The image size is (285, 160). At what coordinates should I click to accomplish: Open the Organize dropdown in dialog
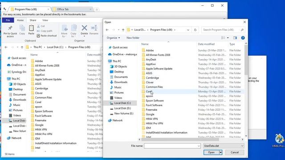click(x=113, y=38)
